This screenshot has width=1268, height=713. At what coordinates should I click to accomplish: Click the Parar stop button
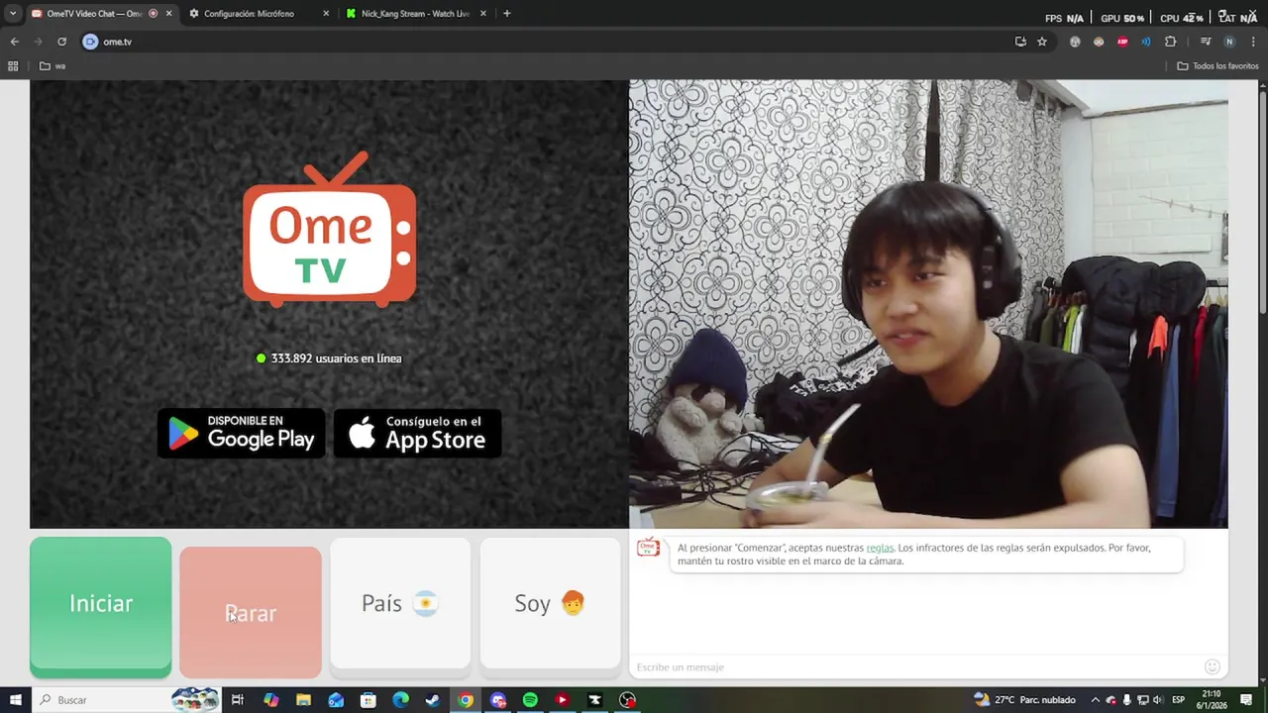(251, 612)
